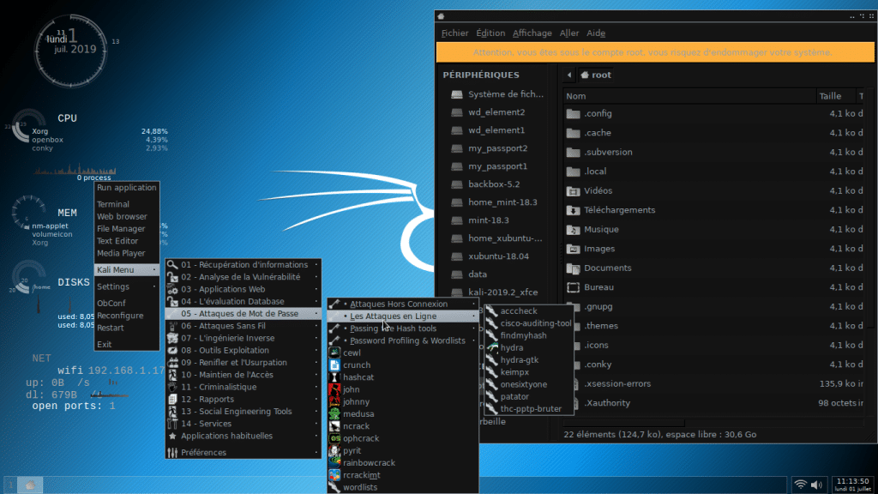The width and height of the screenshot is (878, 494).
Task: Click the back arrow beside the root path
Action: [568, 75]
